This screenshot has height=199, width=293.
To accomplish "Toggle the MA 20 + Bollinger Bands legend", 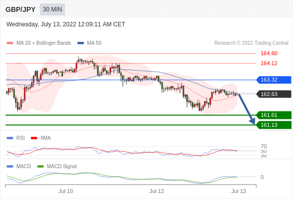I will (39, 43).
